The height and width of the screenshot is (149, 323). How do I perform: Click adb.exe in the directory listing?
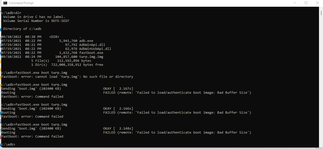click(86, 41)
